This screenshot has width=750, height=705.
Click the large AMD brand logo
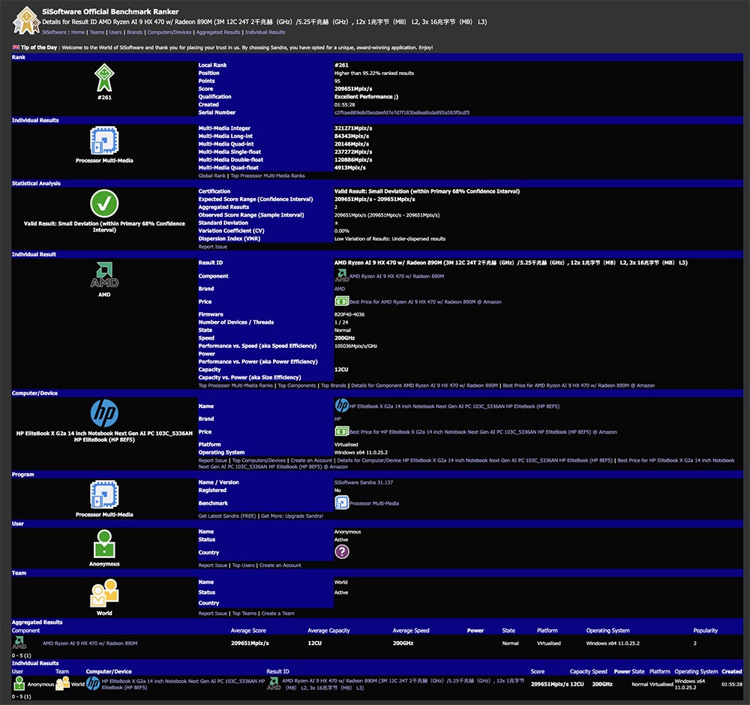(x=104, y=274)
